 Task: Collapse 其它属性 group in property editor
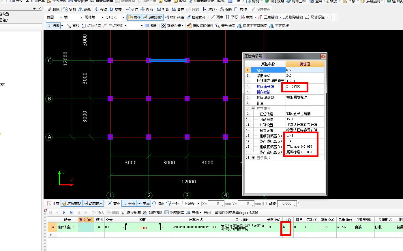click(x=253, y=109)
